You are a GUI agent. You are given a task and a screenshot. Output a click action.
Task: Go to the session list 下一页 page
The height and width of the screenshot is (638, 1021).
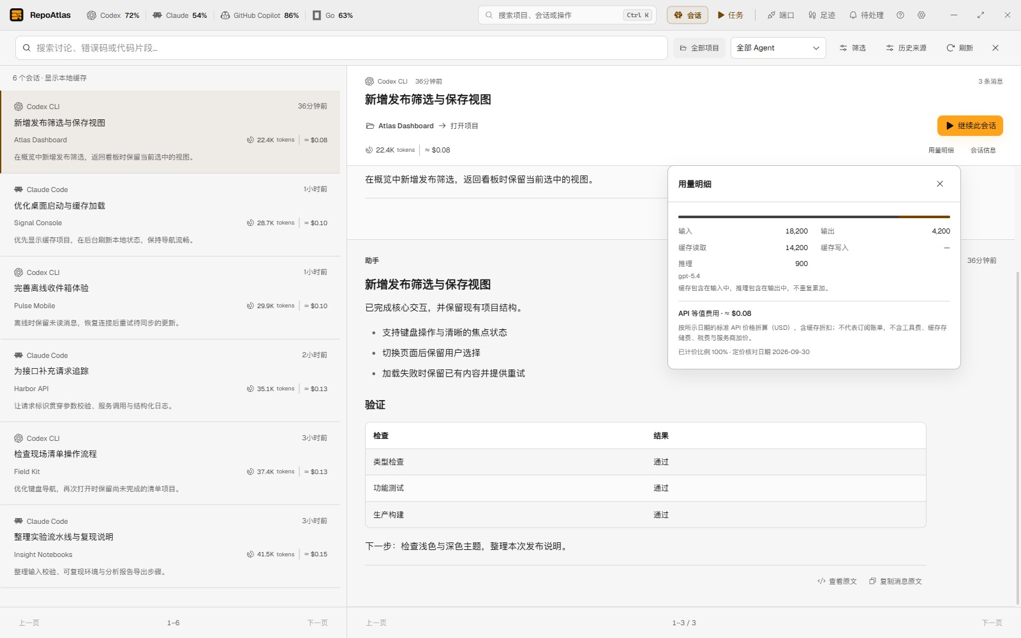(x=317, y=623)
